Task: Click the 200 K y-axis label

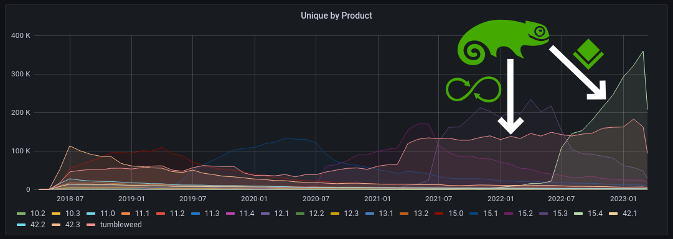Action: tap(21, 112)
